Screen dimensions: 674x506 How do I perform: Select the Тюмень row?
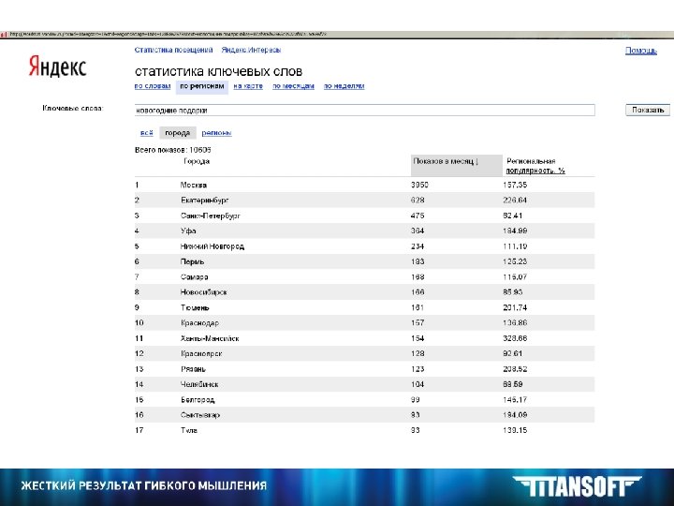coord(364,307)
